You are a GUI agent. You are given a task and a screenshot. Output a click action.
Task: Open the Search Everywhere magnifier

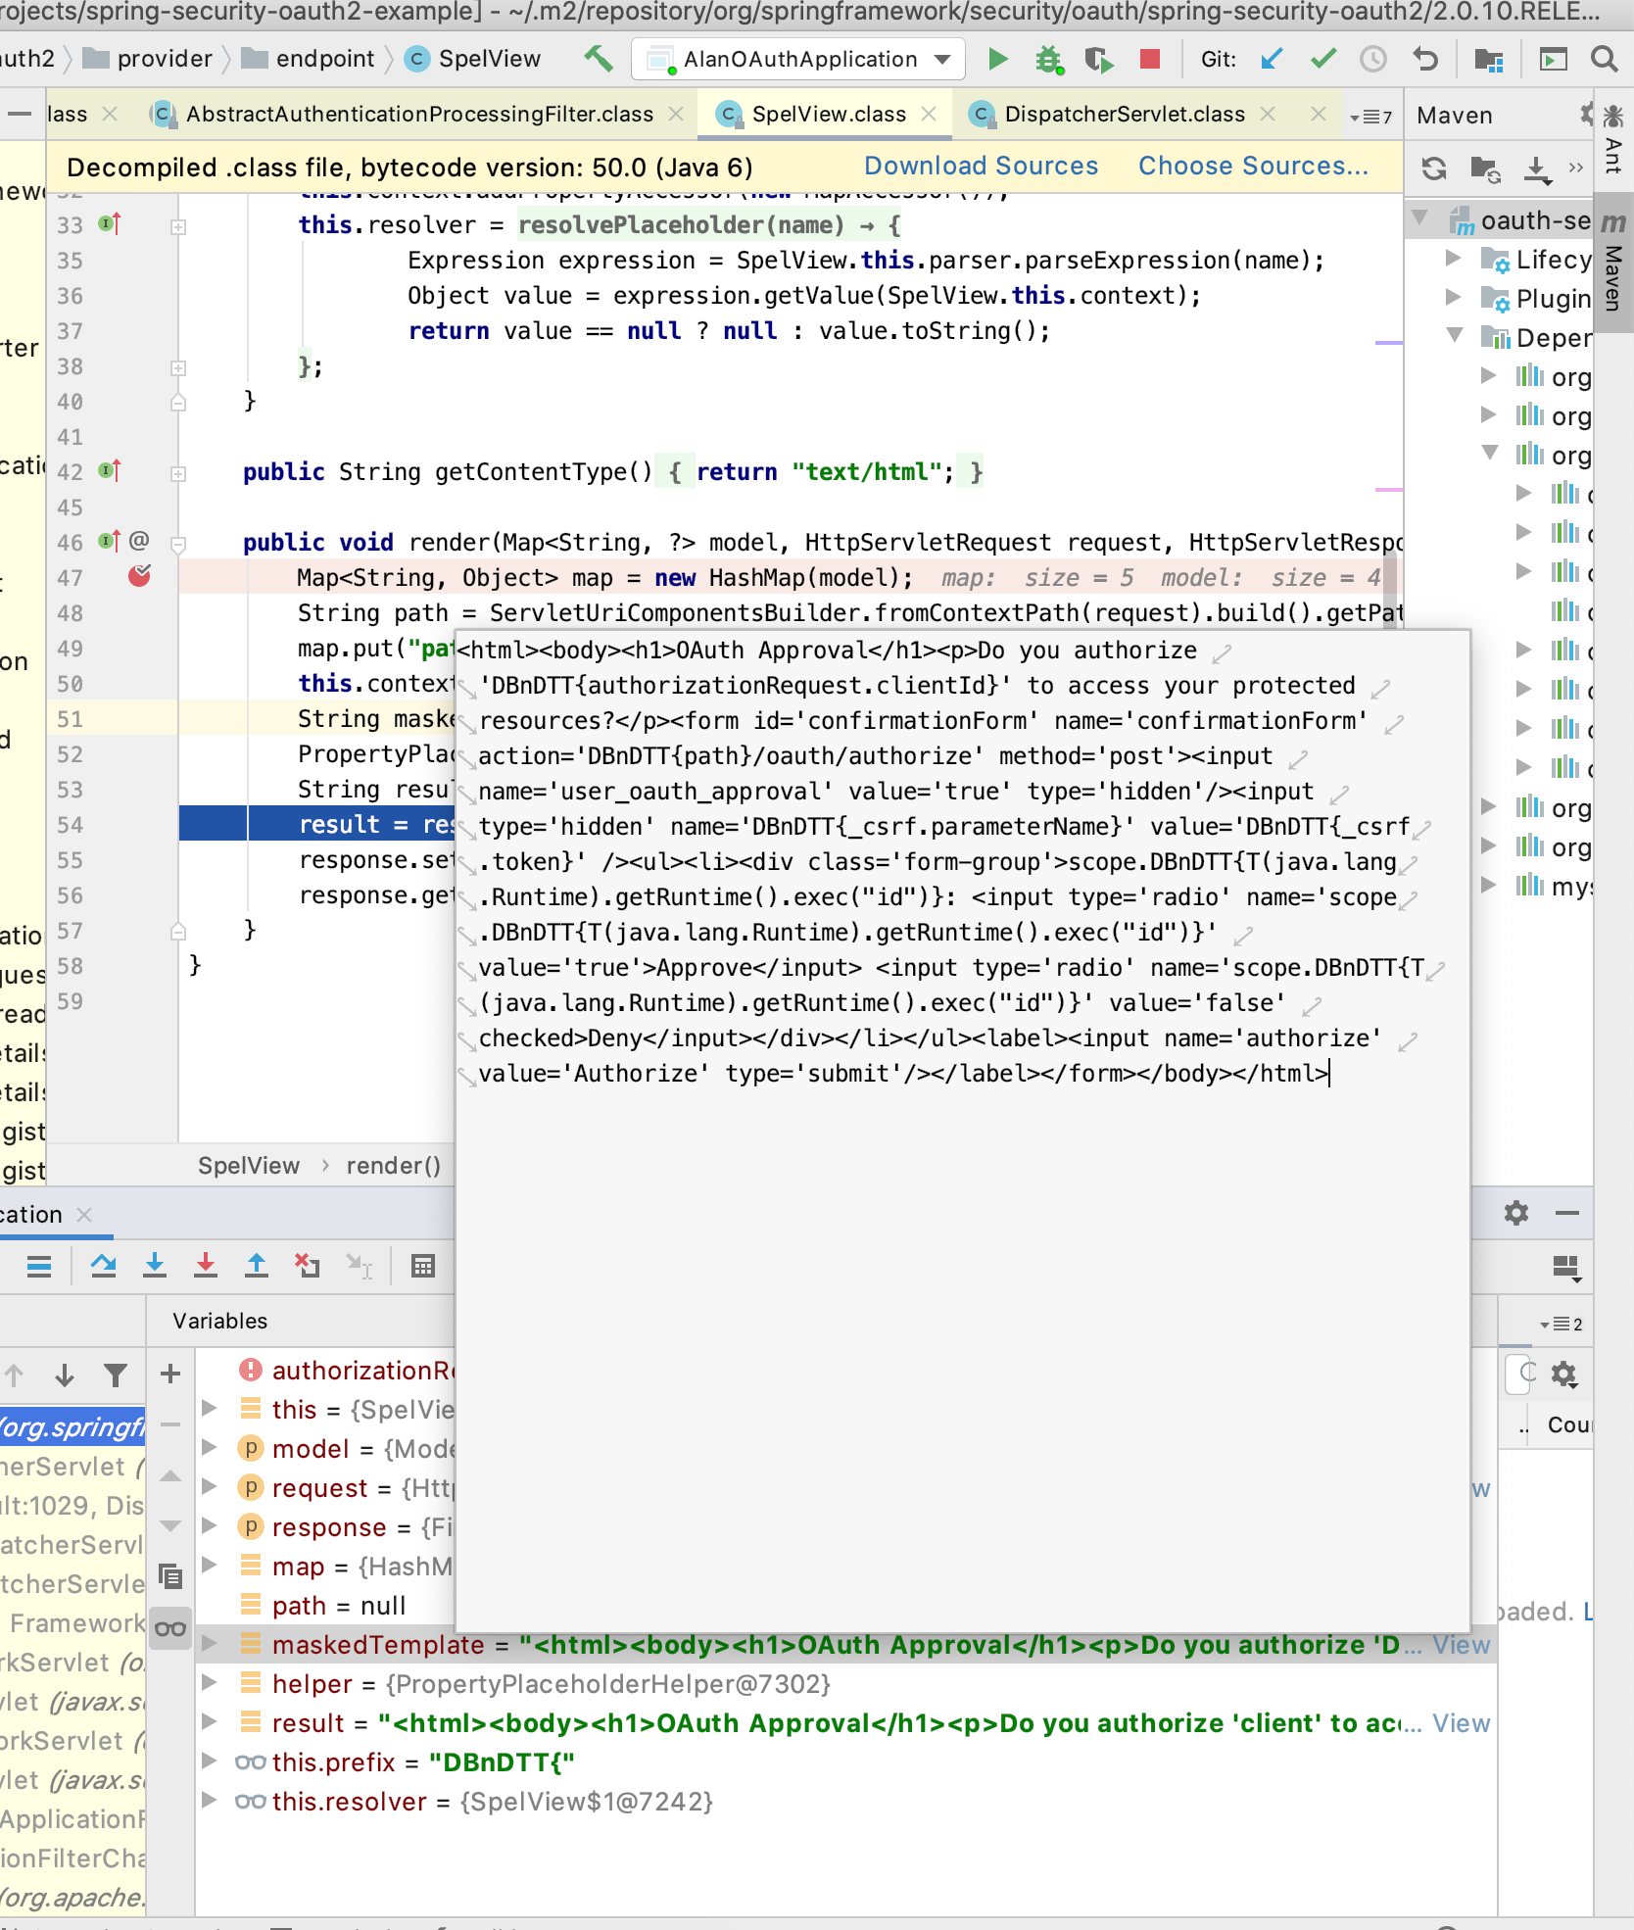(x=1604, y=59)
